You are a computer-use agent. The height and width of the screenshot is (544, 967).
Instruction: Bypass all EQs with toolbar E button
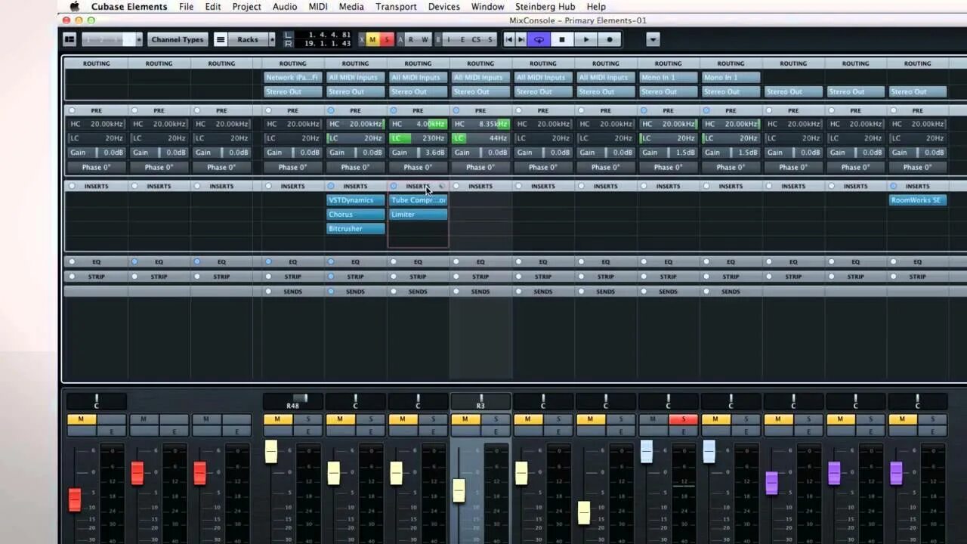[462, 39]
